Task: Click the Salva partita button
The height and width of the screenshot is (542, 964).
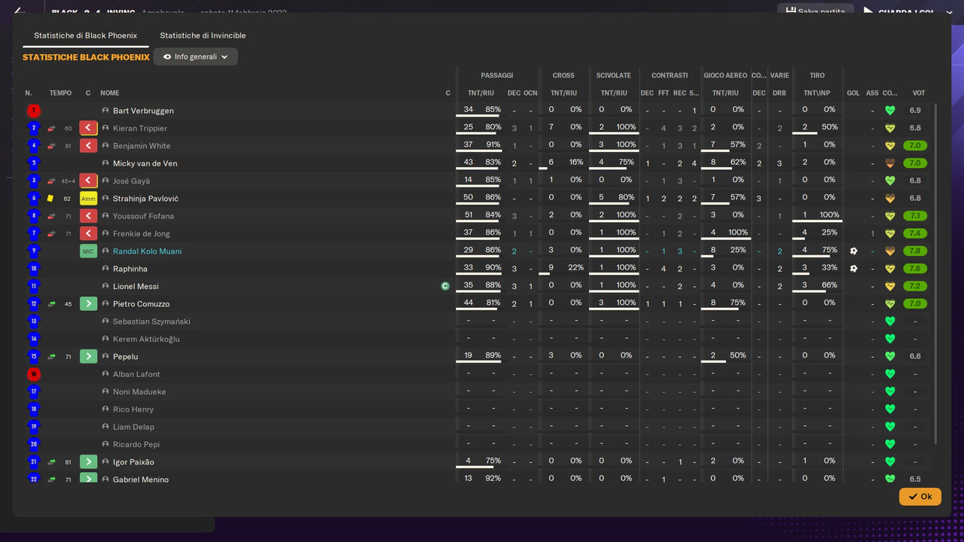Action: point(816,11)
